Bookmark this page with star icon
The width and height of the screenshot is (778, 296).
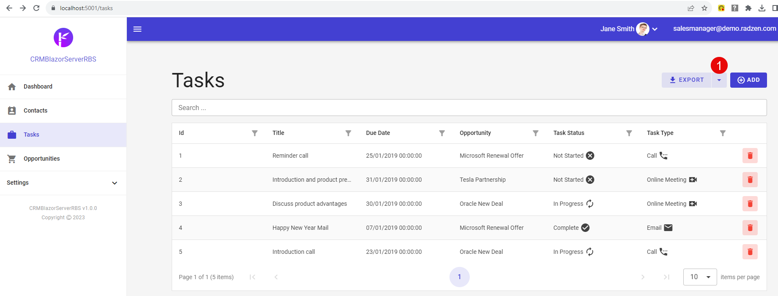(x=704, y=8)
